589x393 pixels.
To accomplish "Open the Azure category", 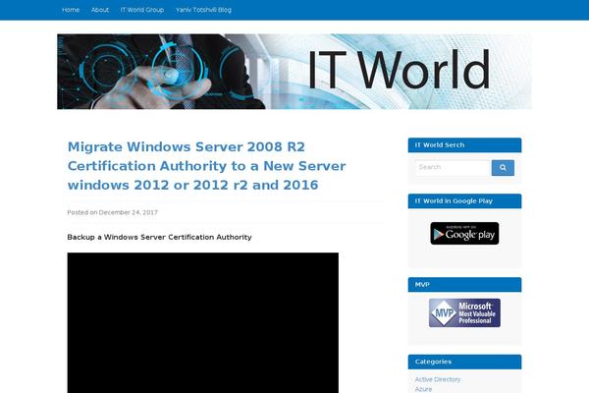I will (423, 389).
